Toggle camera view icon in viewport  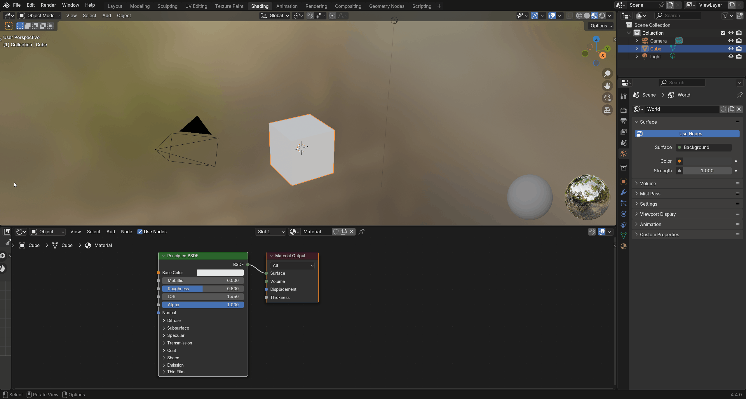[607, 98]
